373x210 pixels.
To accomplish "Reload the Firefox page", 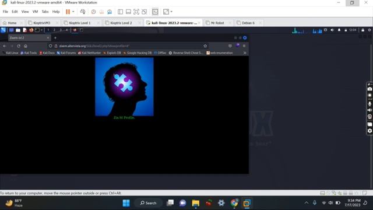I will (x=19, y=46).
